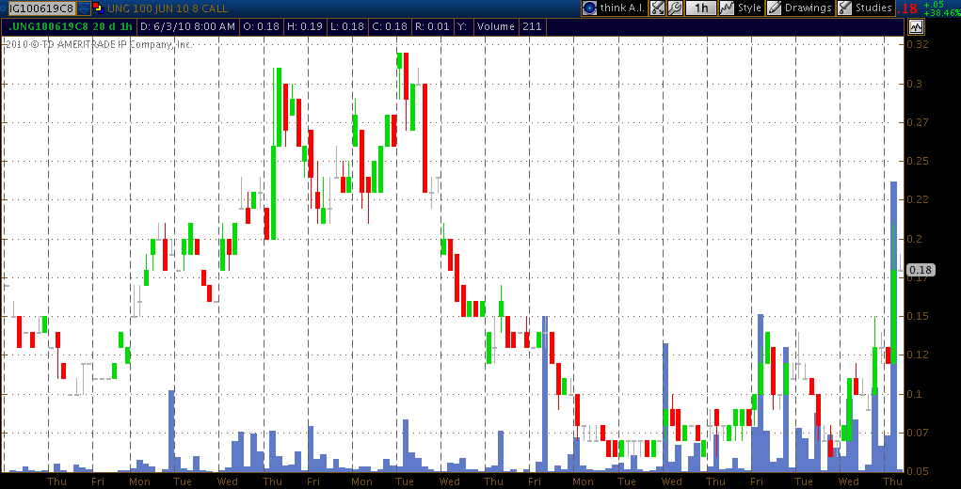Click the L: 0.18 low value
This screenshot has height=489, width=961.
(x=345, y=27)
